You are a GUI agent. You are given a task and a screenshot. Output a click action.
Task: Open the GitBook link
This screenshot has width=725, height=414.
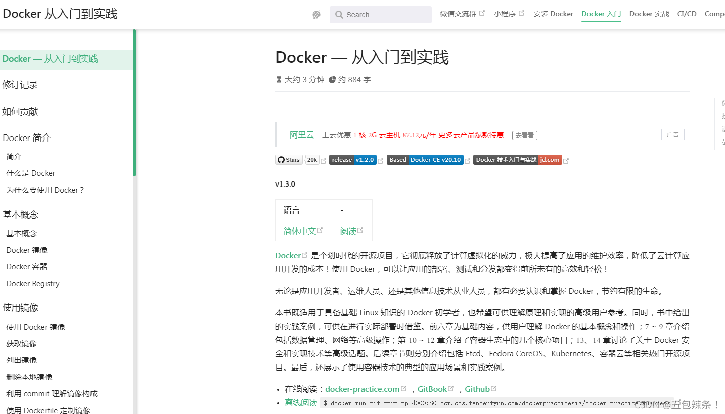tap(436, 389)
